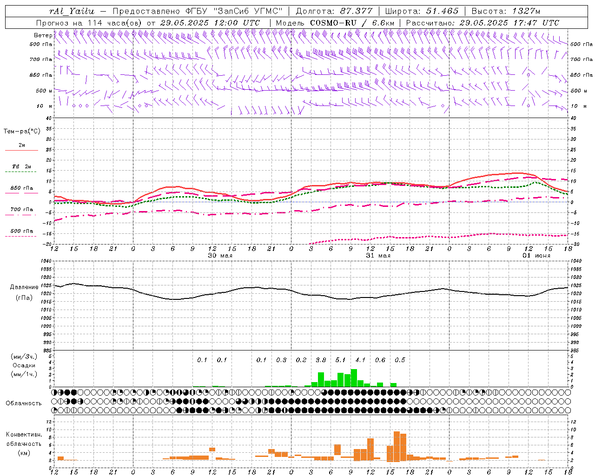Click the 'Конвективн.' convective cloud label
This screenshot has width=595, height=476.
[24, 435]
